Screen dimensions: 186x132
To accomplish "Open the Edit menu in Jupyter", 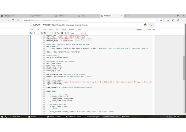I will (38, 29).
